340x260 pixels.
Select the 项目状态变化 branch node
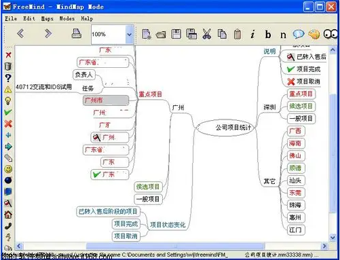click(x=168, y=225)
